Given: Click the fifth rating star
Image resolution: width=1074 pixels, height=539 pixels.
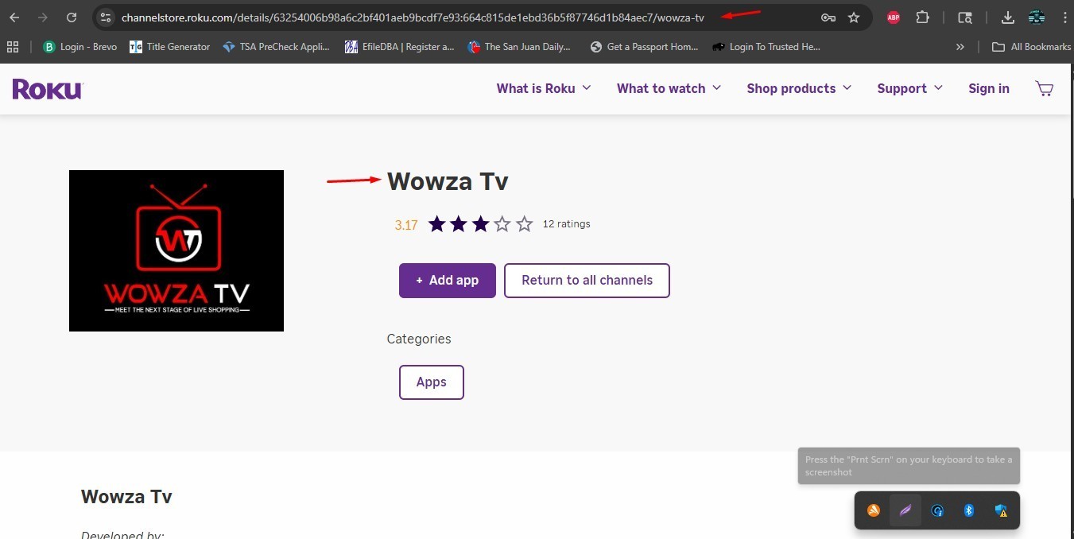Looking at the screenshot, I should point(524,224).
